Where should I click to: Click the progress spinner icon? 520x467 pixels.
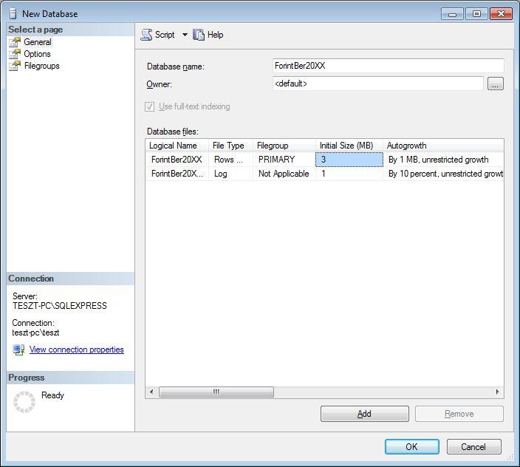pos(24,402)
